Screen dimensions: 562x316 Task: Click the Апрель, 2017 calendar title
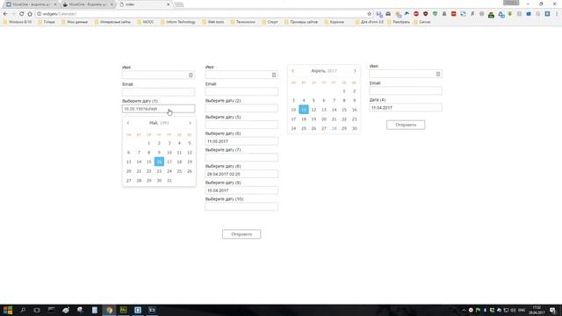pyautogui.click(x=324, y=71)
